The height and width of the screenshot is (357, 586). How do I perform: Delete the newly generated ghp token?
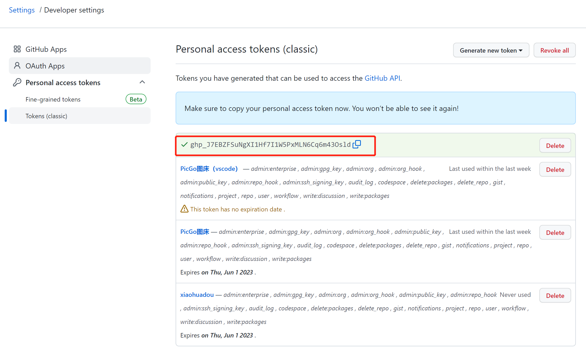click(x=555, y=146)
